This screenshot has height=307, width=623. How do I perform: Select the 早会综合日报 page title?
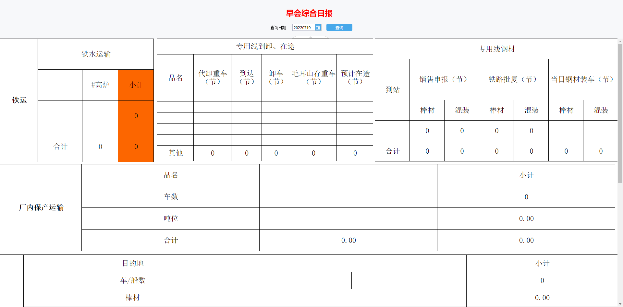point(309,13)
